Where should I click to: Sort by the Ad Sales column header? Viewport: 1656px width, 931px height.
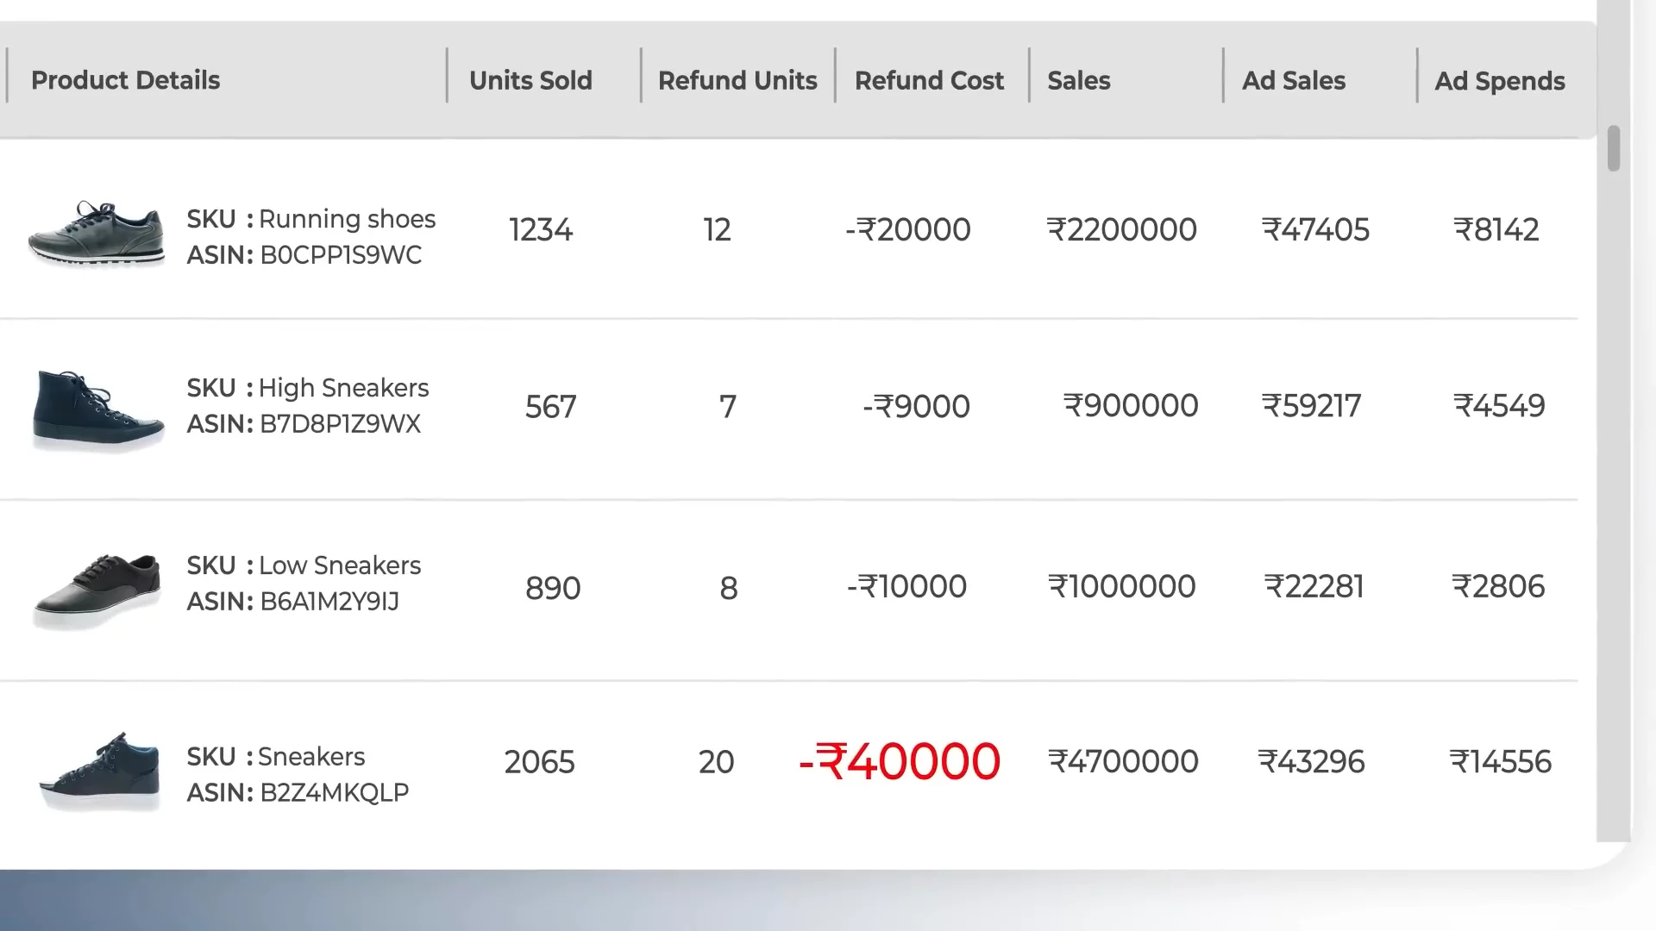(x=1294, y=80)
